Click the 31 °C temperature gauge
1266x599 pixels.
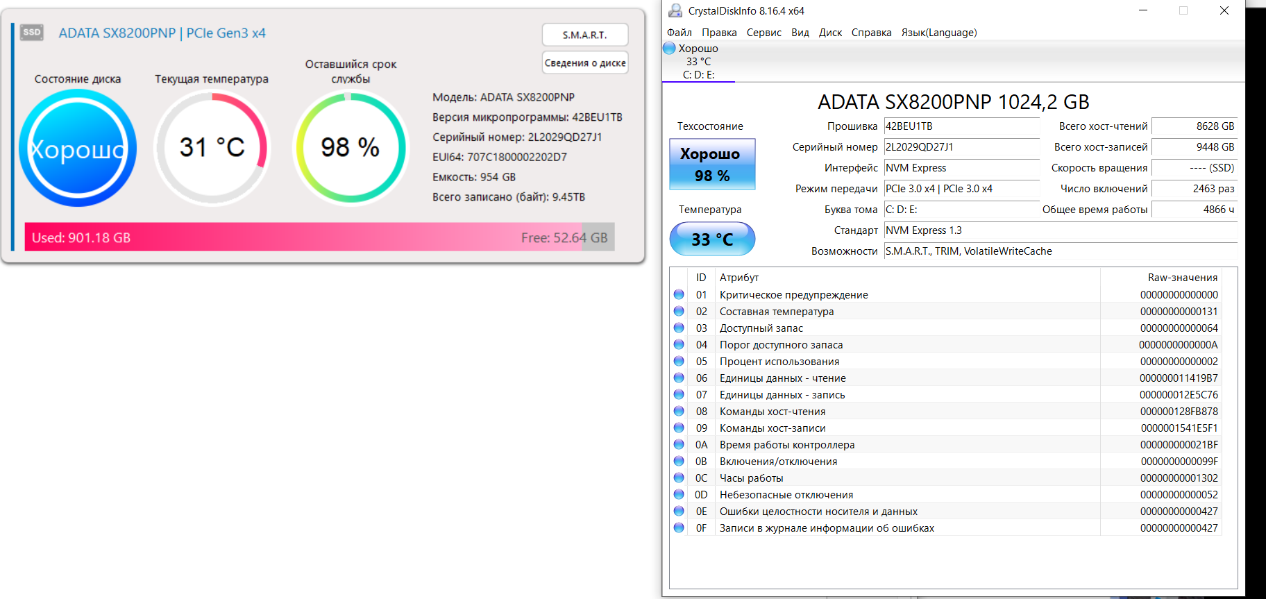pyautogui.click(x=212, y=148)
